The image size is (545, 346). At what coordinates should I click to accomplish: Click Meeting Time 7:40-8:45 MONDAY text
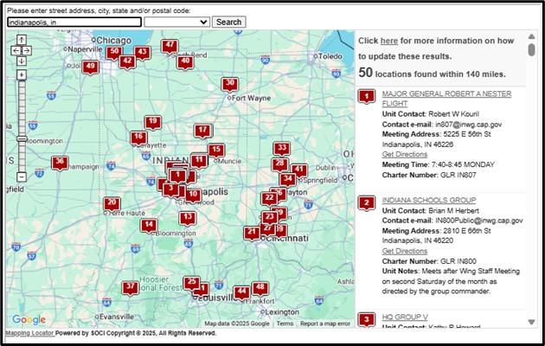click(439, 164)
